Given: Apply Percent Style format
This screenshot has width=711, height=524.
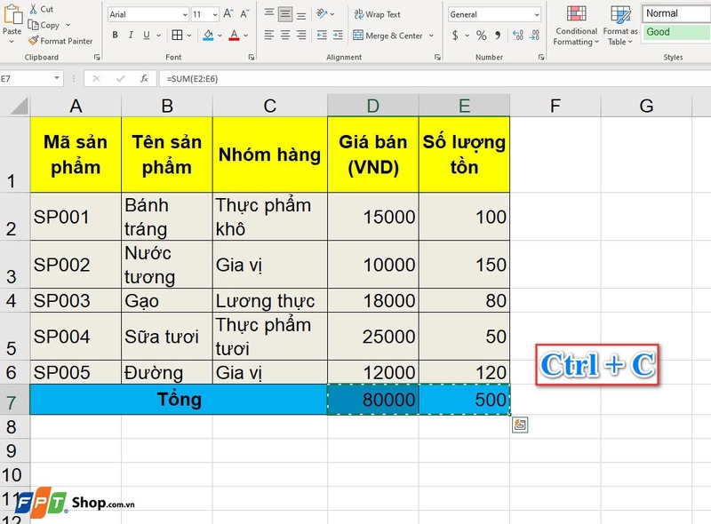Looking at the screenshot, I should click(x=482, y=35).
